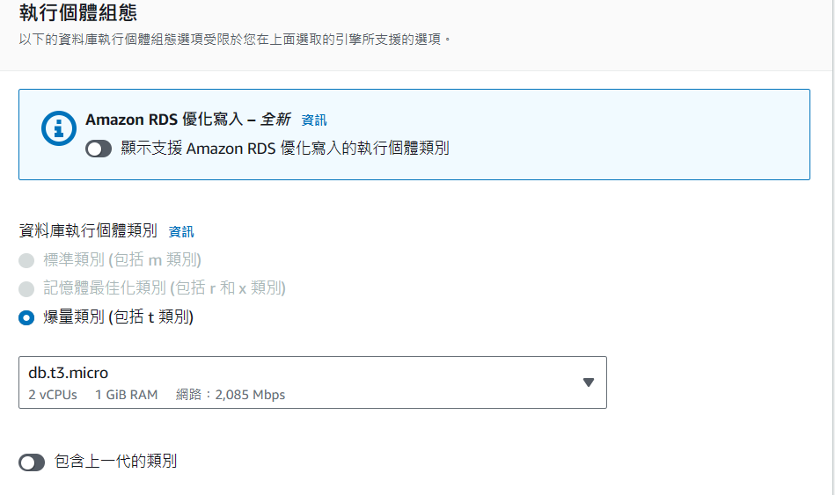
Task: Open the db.t3.micro instance class dropdown
Action: coord(312,382)
